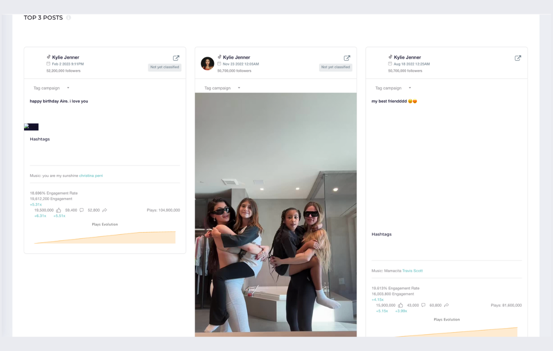Open Tag campaign dropdown on the Feb 2 2023 post

(51, 88)
